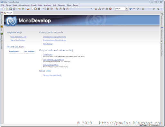165x127 pixels.
Task: Open the Document Outline side panel
Action: (162, 48)
